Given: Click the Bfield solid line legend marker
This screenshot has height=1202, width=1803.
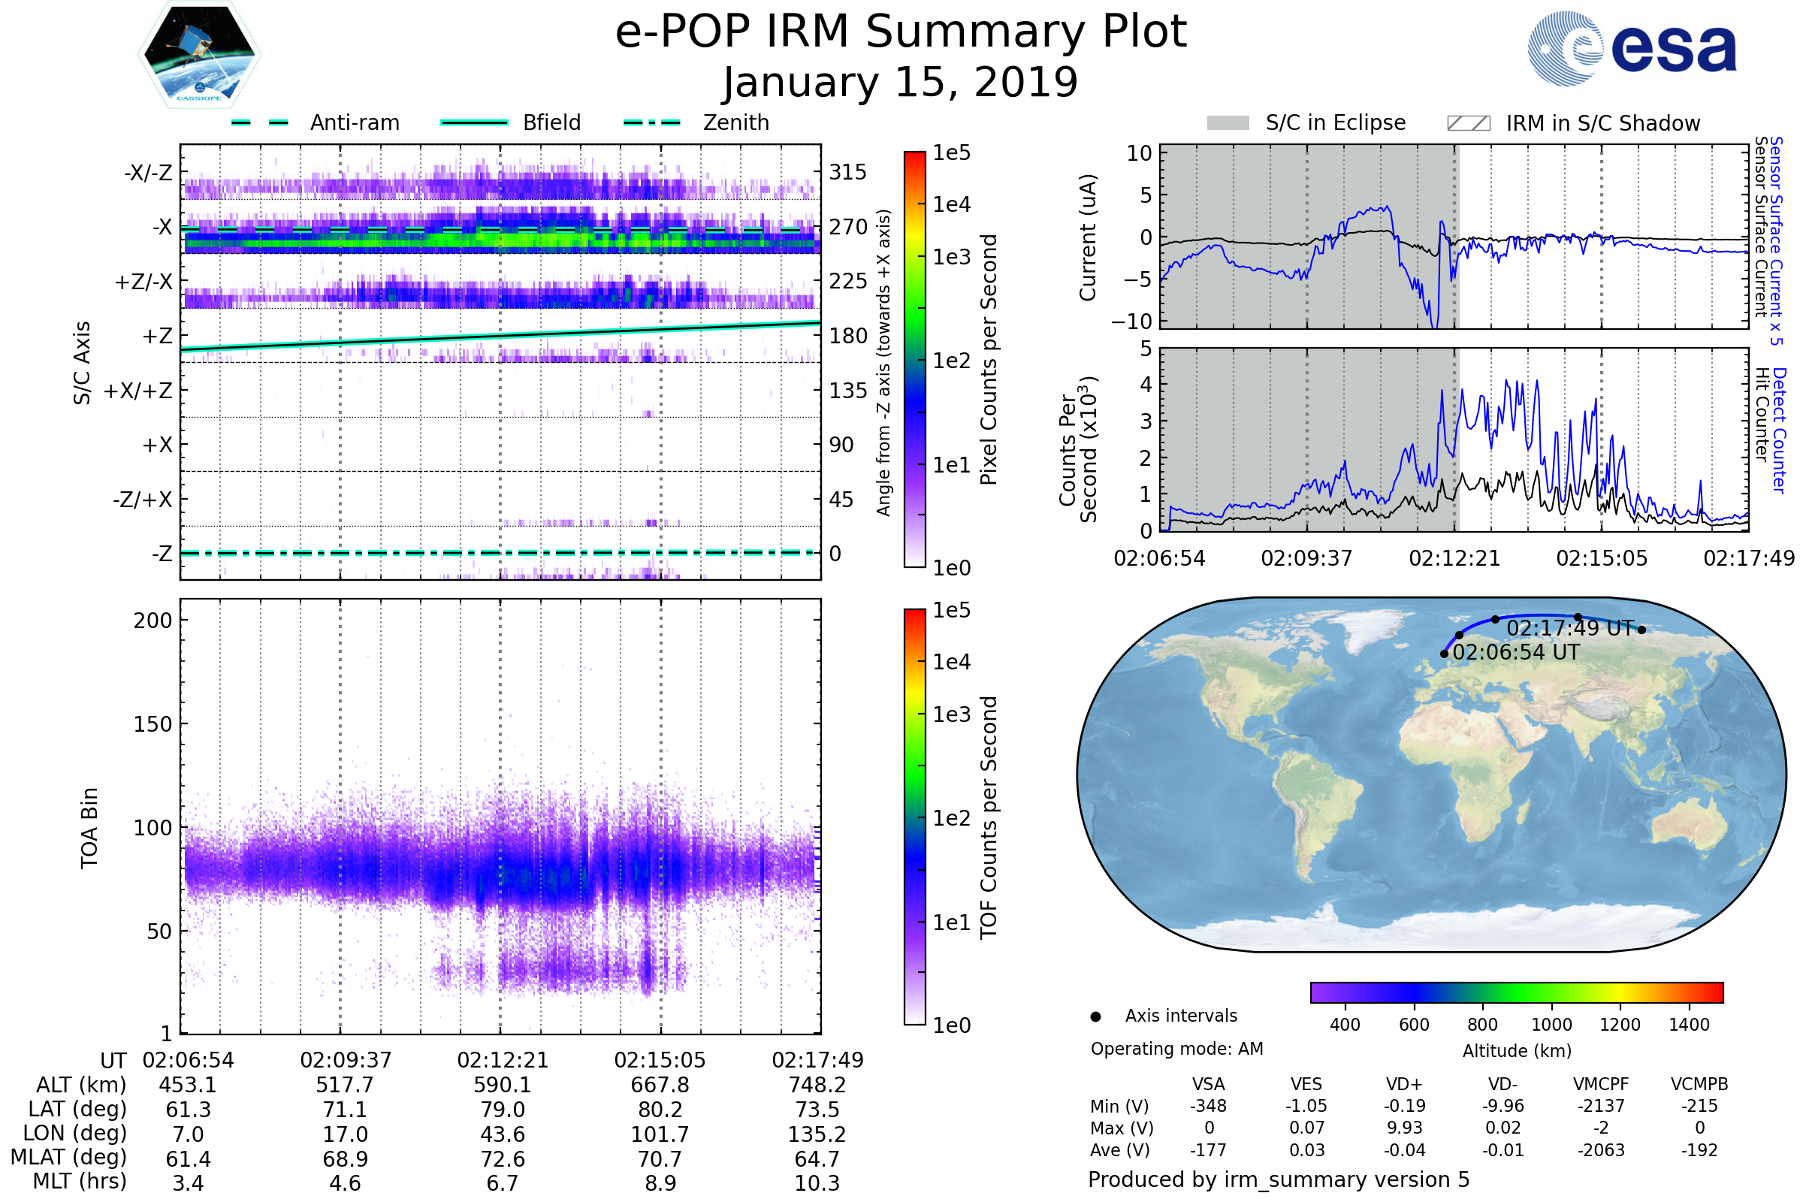Looking at the screenshot, I should click(475, 122).
